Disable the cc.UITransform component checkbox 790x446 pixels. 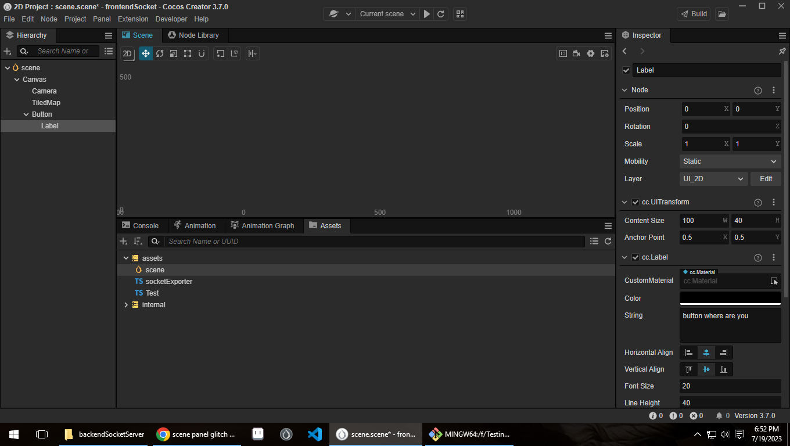(635, 202)
